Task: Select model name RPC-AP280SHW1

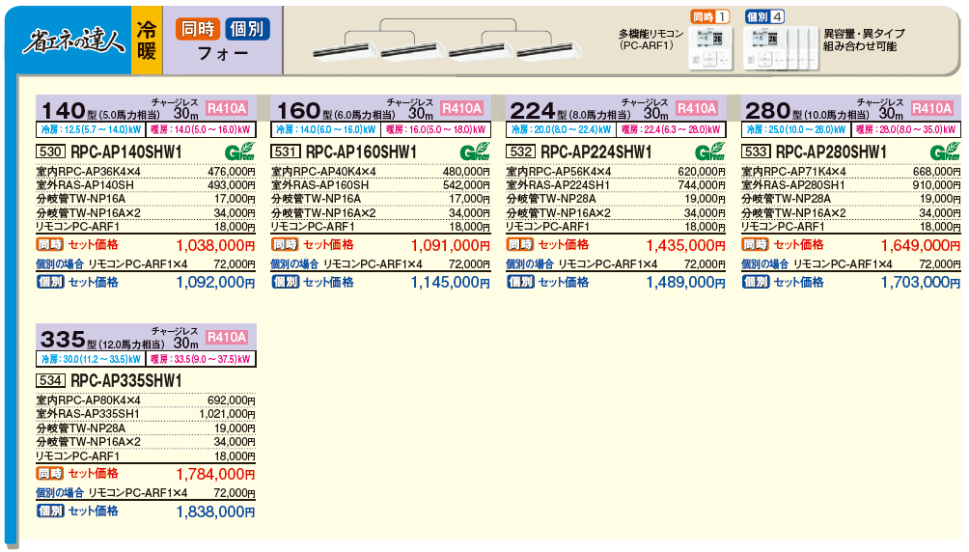Action: click(832, 152)
